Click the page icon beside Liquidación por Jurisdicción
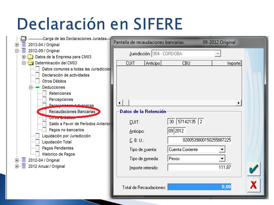Image resolution: width=274 pixels, height=205 pixels. (37, 136)
